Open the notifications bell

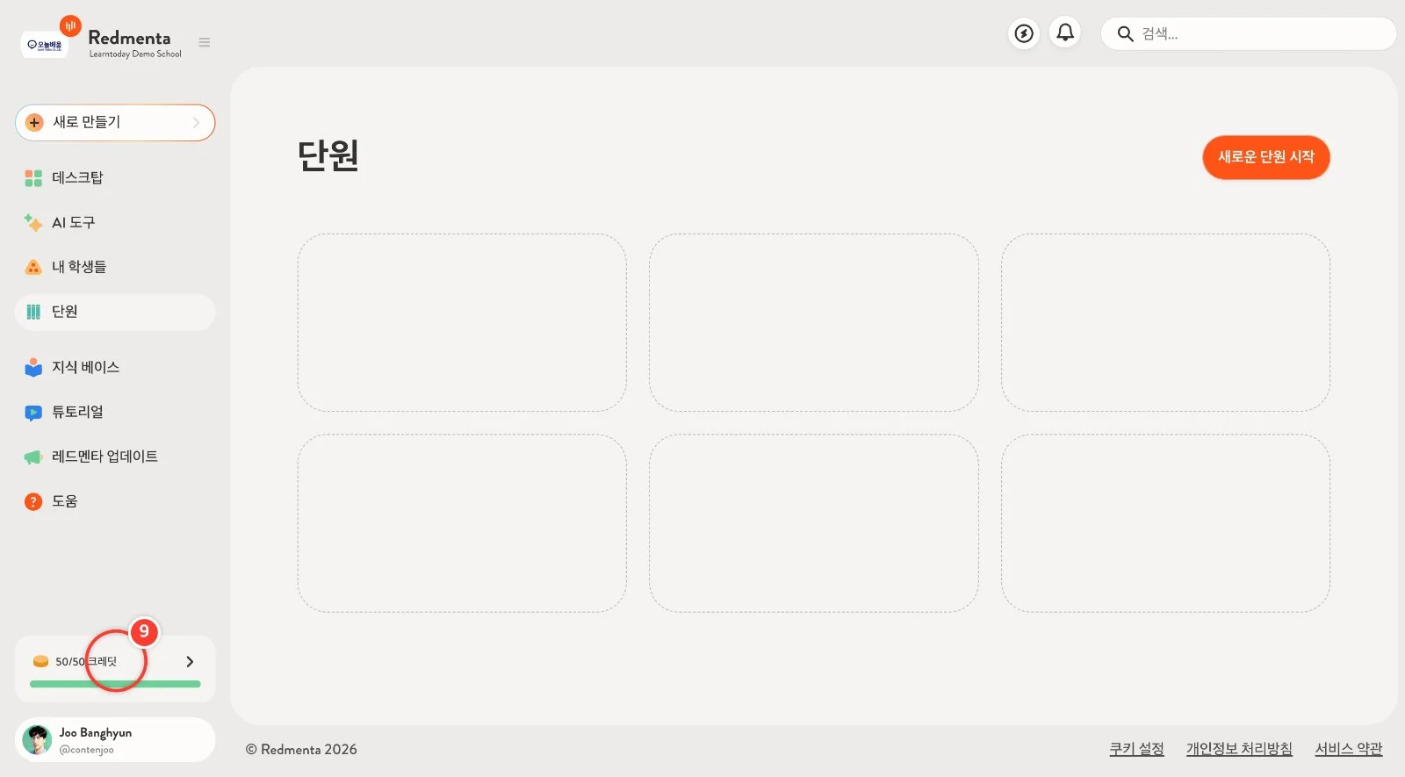(x=1065, y=32)
